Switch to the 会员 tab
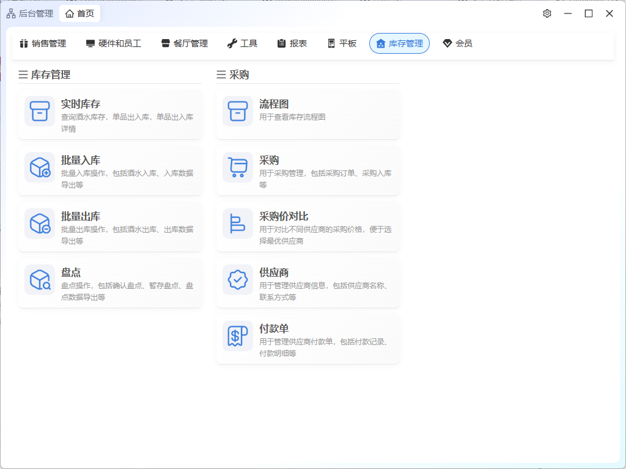Image resolution: width=626 pixels, height=469 pixels. [457, 43]
